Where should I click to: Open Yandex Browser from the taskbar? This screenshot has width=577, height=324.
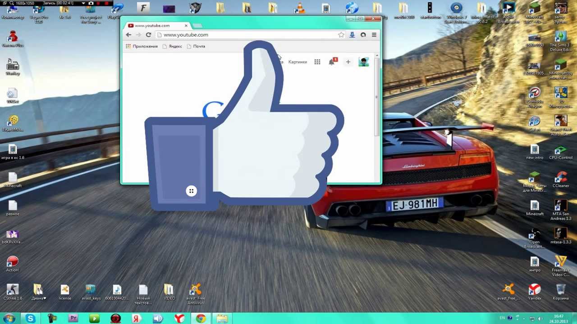pos(179,319)
